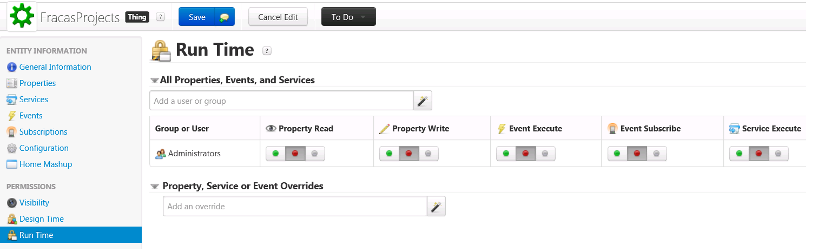Screen dimensions: 818x252
Task: Allow Property Read for Administrators (green)
Action: coord(275,154)
